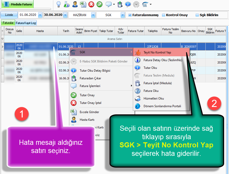Viewport: 229px width, 174px height.
Task: Click the Medula Fatura film icon
Action: point(6,4)
